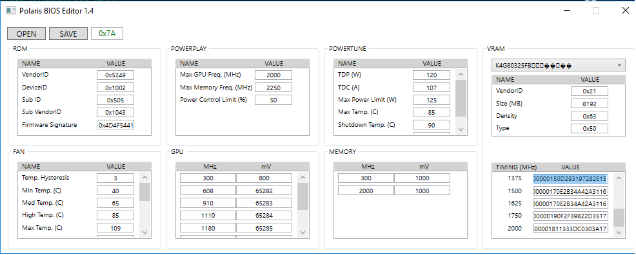Edit Shutdown Temp. value 90
The height and width of the screenshot is (255, 636).
pyautogui.click(x=432, y=125)
